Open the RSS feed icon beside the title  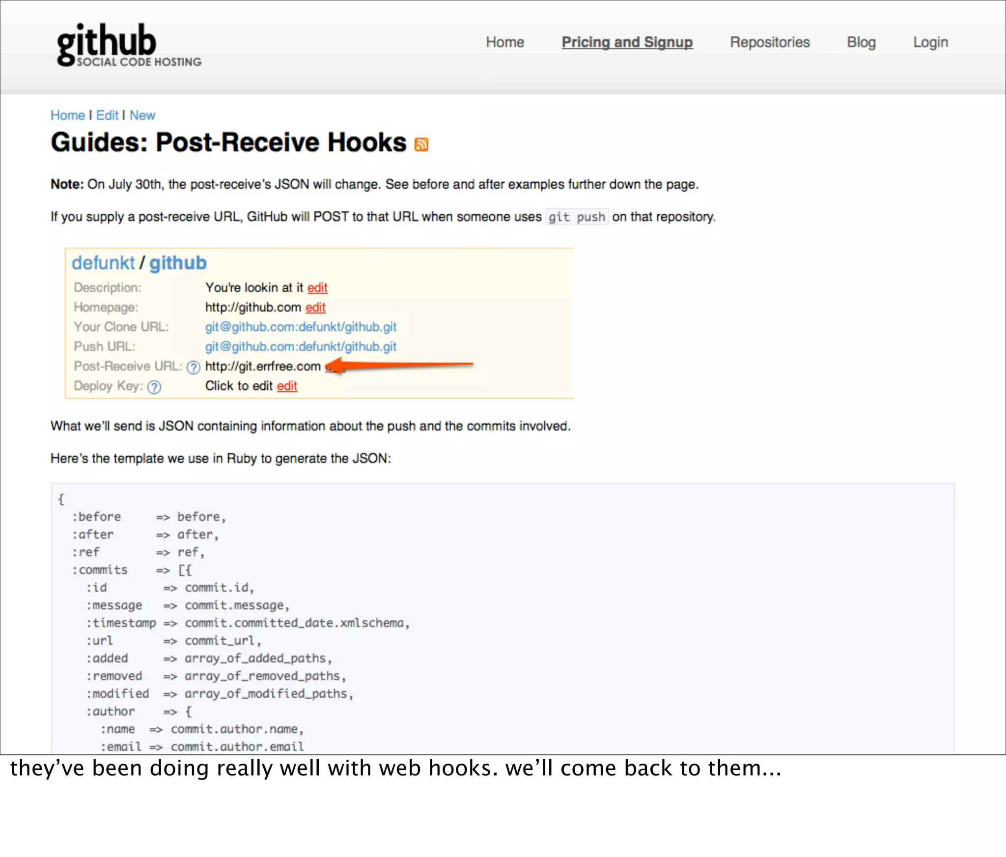click(421, 144)
